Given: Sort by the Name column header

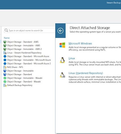Looking at the screenshot, I should [x=7, y=38].
